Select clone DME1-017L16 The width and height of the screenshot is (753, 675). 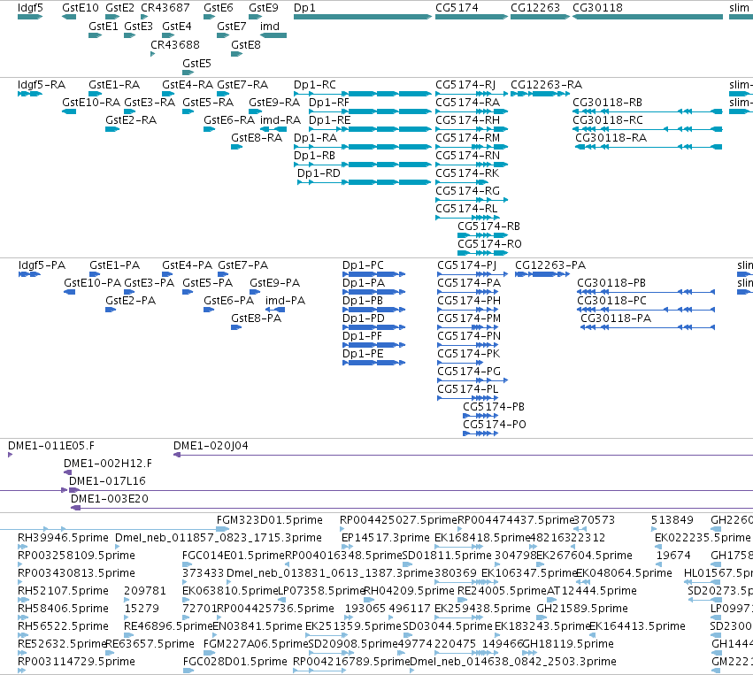[107, 481]
